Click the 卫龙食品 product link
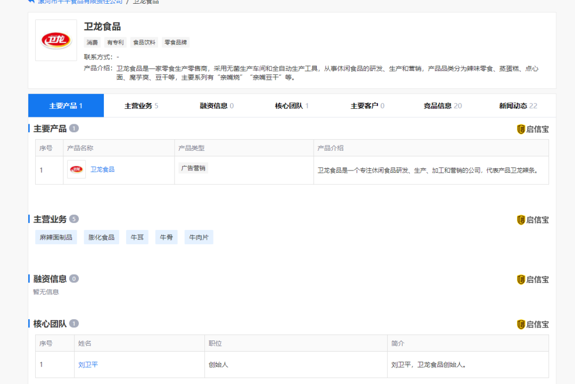575x384 pixels. pyautogui.click(x=102, y=169)
